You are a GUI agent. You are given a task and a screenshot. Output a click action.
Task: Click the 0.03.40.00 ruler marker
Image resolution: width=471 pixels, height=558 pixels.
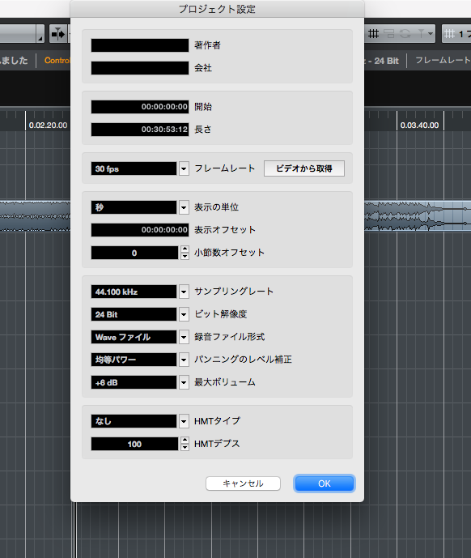[419, 126]
